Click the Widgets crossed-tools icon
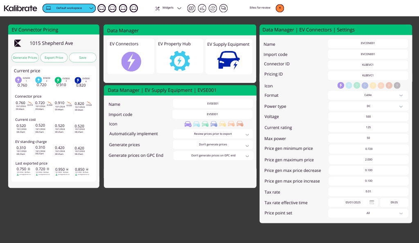This screenshot has width=419, height=243. pyautogui.click(x=157, y=8)
